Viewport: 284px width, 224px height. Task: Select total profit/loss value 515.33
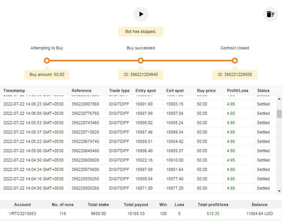click(x=213, y=214)
